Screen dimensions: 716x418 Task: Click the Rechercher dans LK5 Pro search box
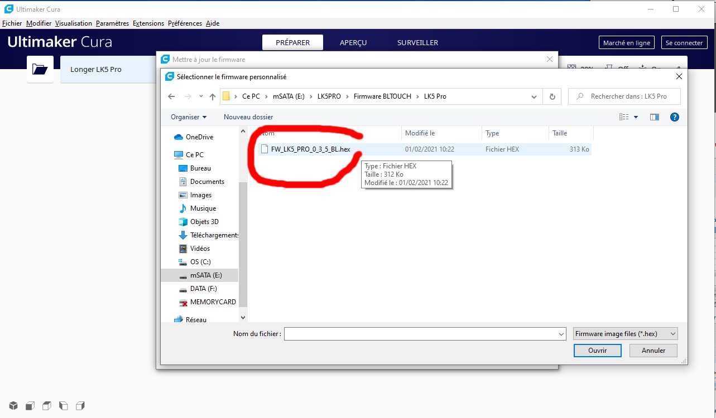click(625, 96)
